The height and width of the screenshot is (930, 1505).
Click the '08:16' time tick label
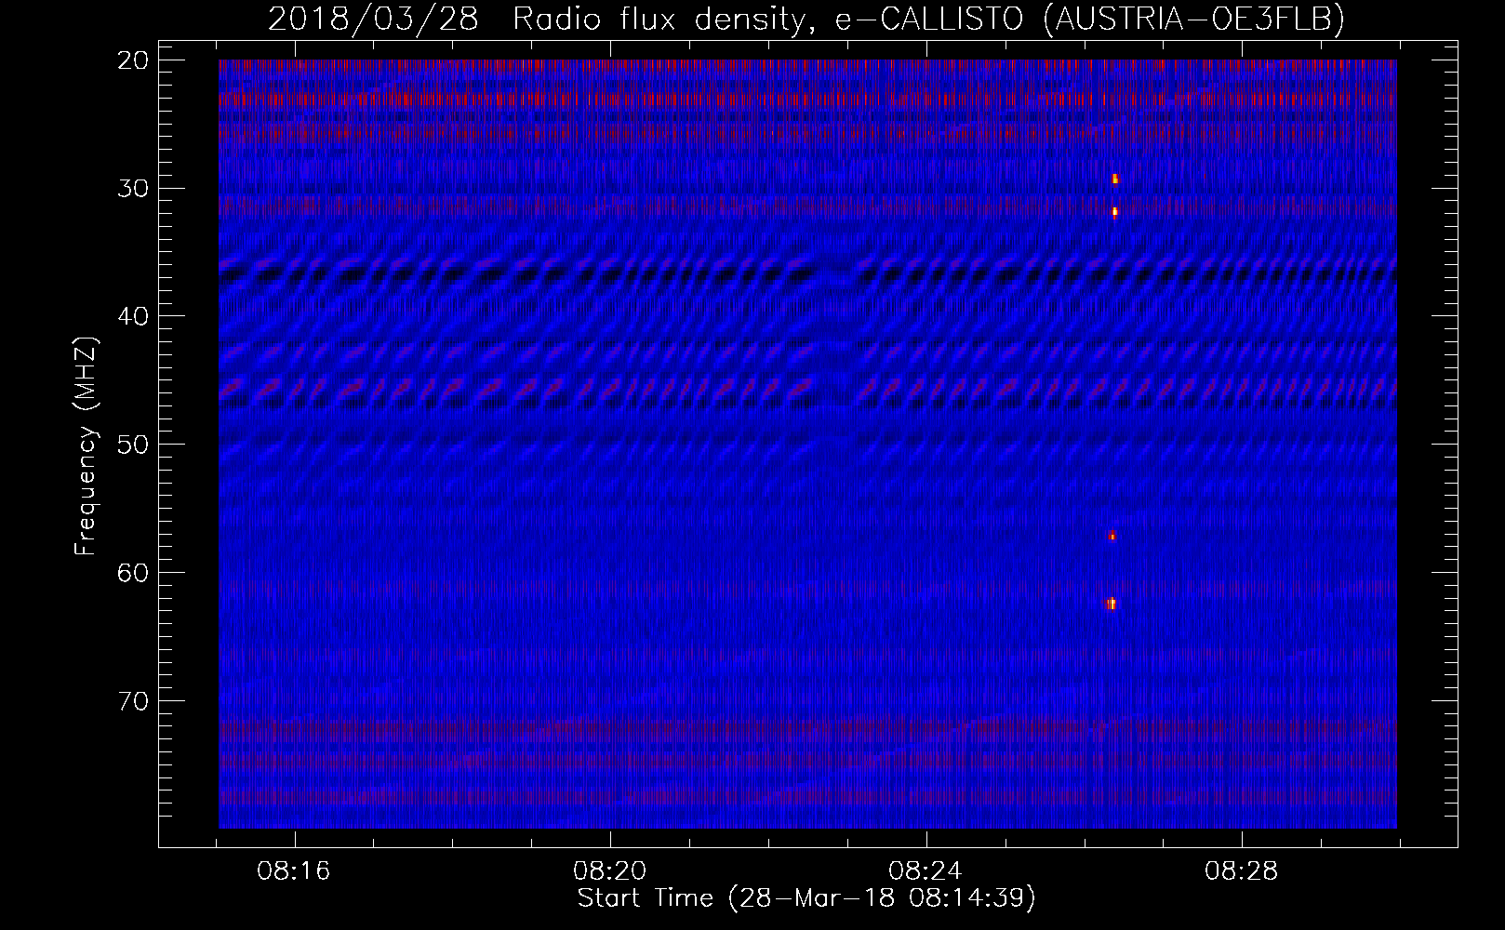(x=295, y=871)
